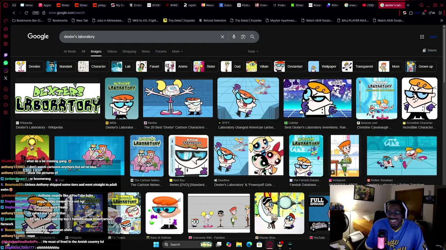Viewport: 446px width, 250px height.
Task: Click Opera GX icon in taskbar
Action: pos(269,244)
